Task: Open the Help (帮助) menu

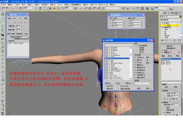Action: tap(112, 5)
